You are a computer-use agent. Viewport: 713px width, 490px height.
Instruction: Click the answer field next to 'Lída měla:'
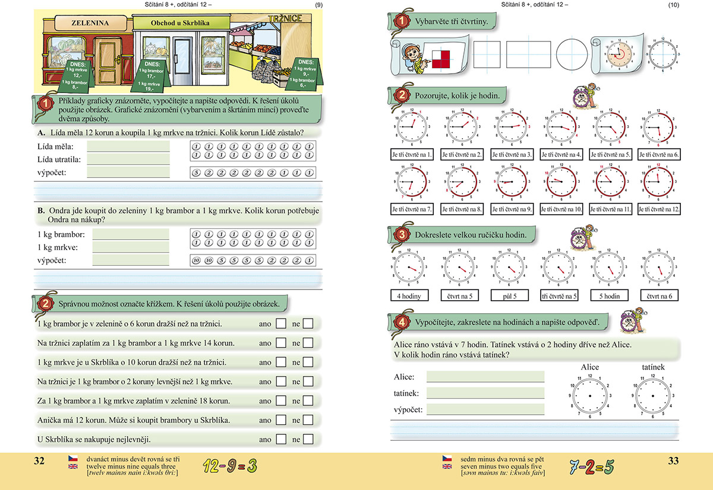[x=128, y=147]
